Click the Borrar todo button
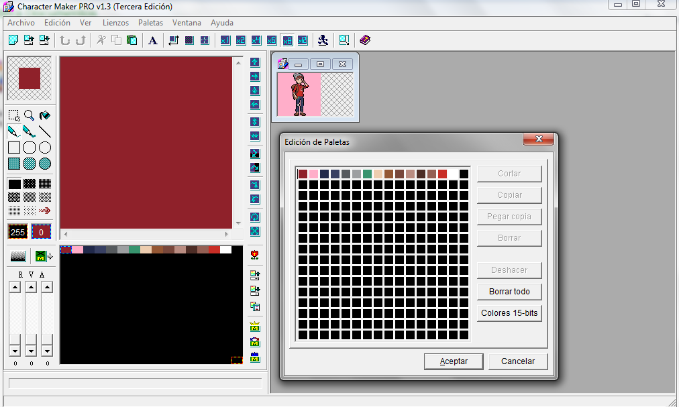This screenshot has width=679, height=407. click(x=509, y=292)
